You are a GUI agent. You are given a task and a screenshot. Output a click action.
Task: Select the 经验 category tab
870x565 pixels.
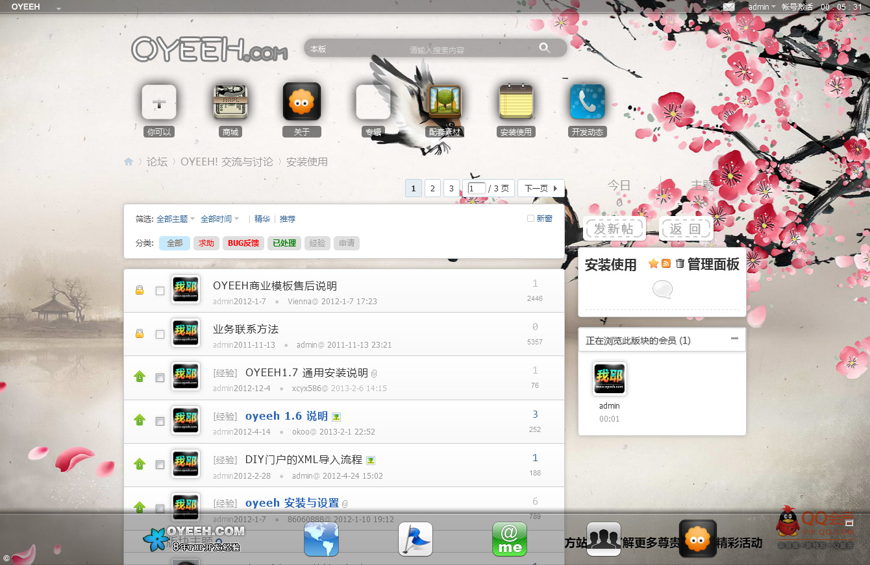click(x=317, y=243)
